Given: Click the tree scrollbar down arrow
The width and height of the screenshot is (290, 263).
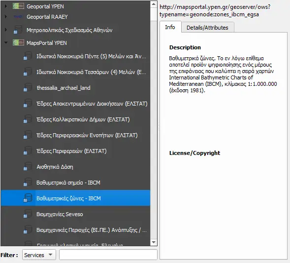Looking at the screenshot, I should [x=154, y=242].
